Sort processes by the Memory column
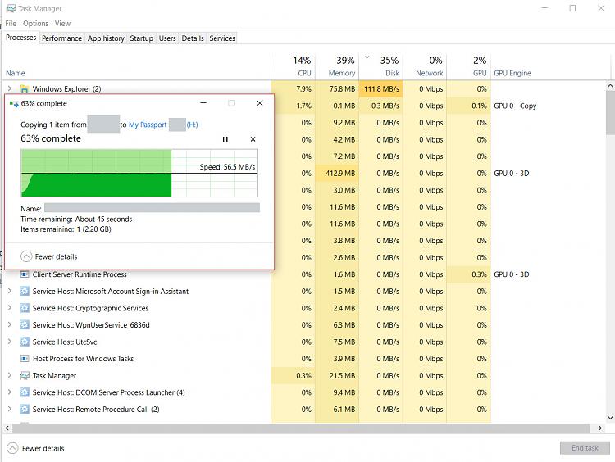 pos(337,66)
